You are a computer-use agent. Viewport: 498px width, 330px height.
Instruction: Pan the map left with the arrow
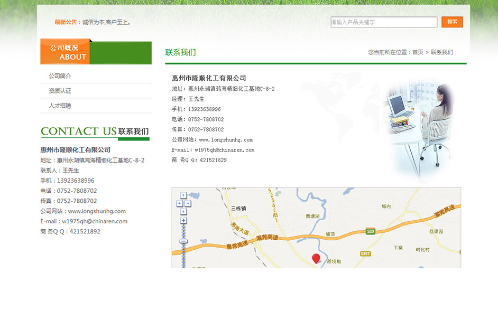[179, 203]
